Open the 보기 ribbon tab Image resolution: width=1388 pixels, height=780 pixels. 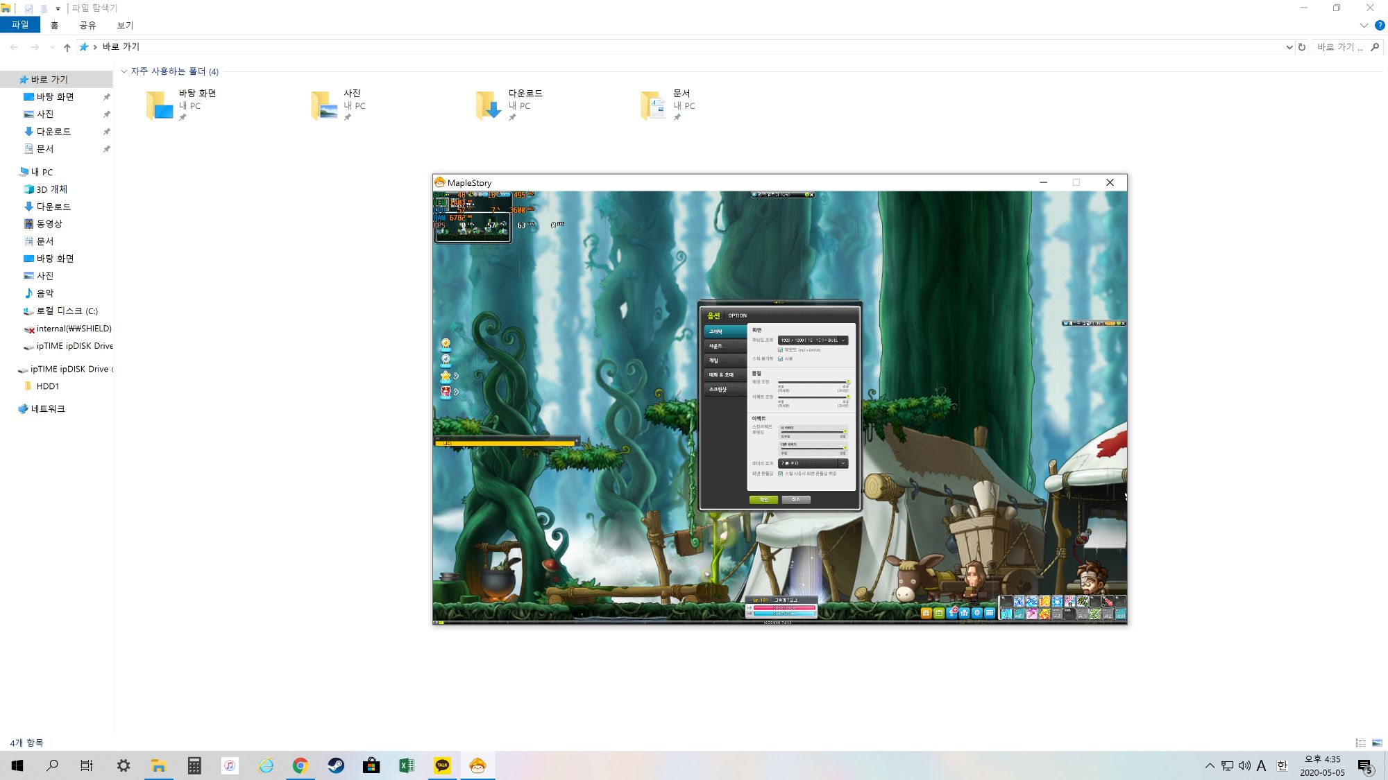125,25
